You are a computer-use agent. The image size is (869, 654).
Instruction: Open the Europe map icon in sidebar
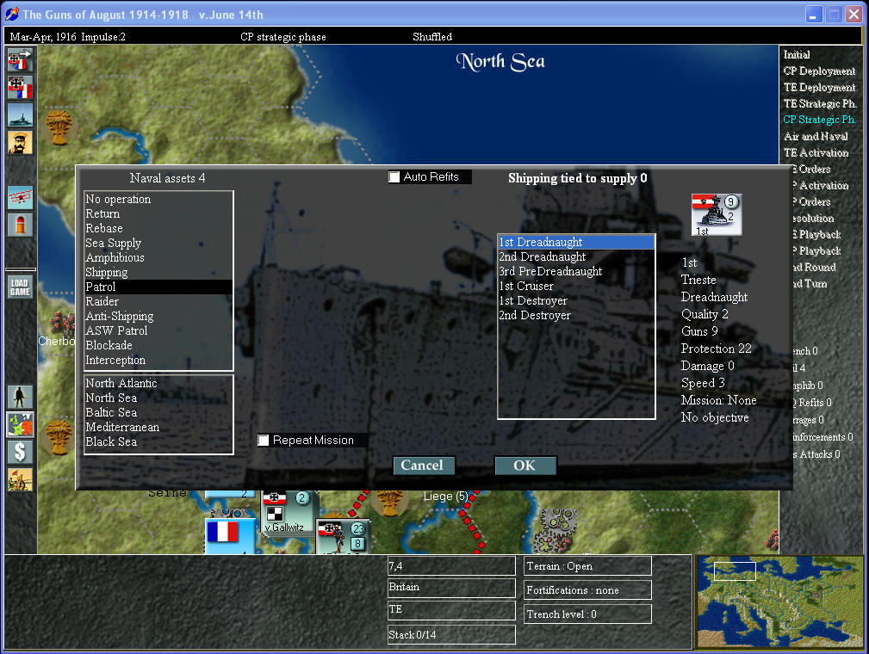pyautogui.click(x=21, y=424)
